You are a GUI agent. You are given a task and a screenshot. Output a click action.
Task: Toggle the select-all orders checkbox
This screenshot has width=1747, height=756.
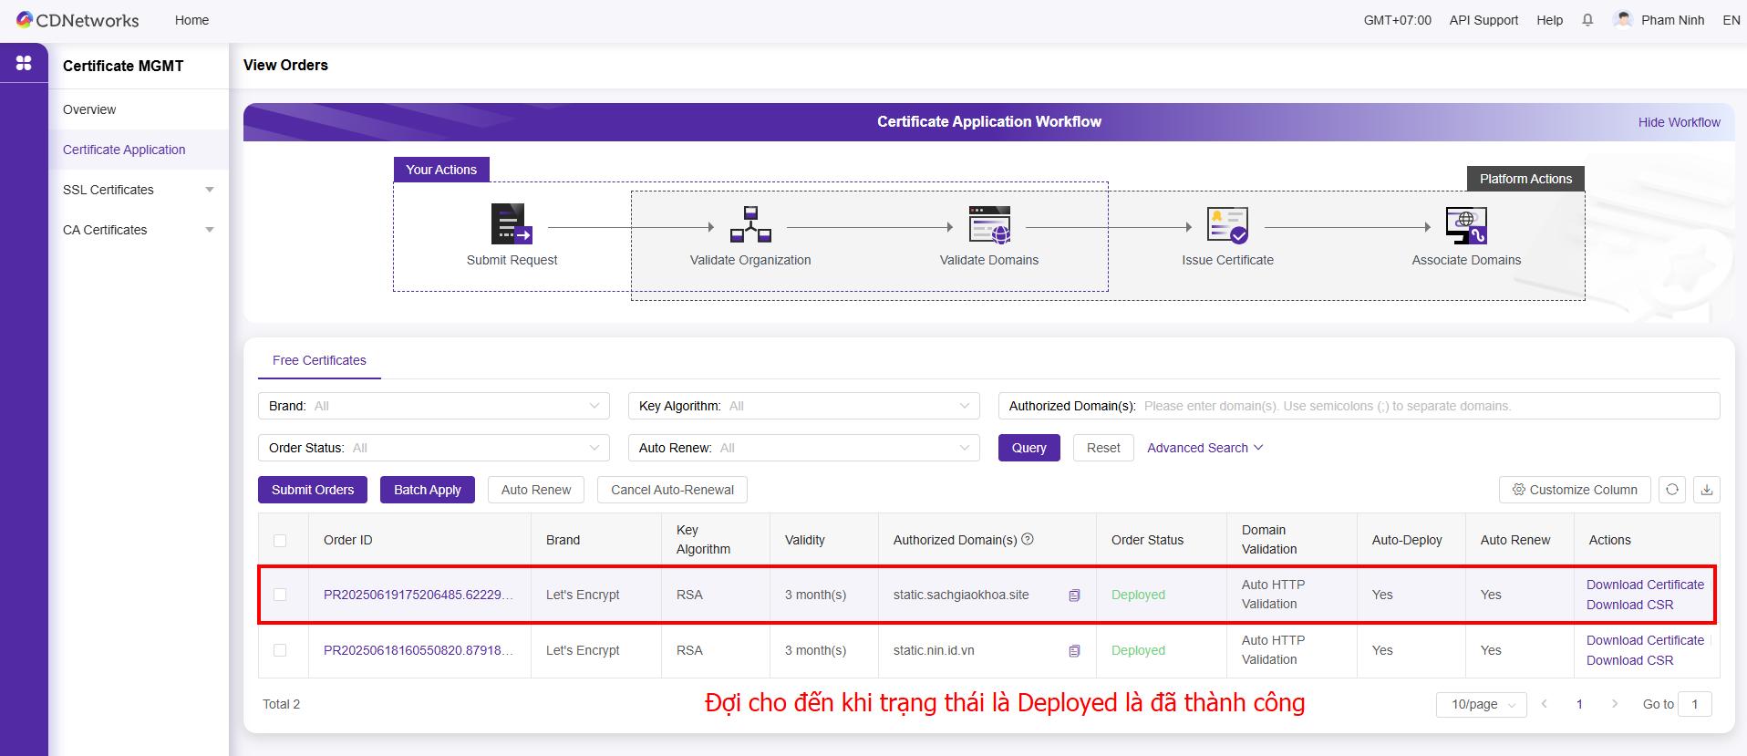280,541
